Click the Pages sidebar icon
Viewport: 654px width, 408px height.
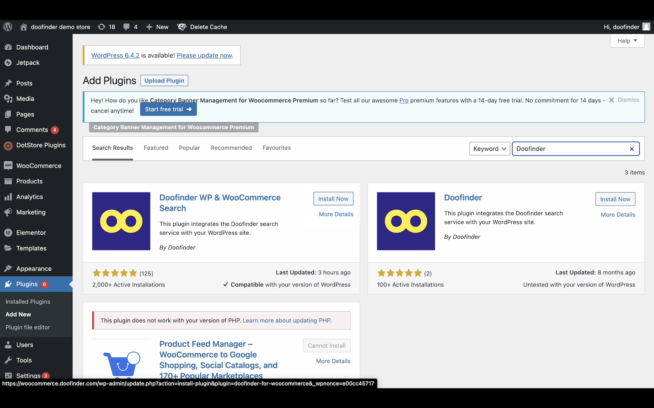coord(8,114)
